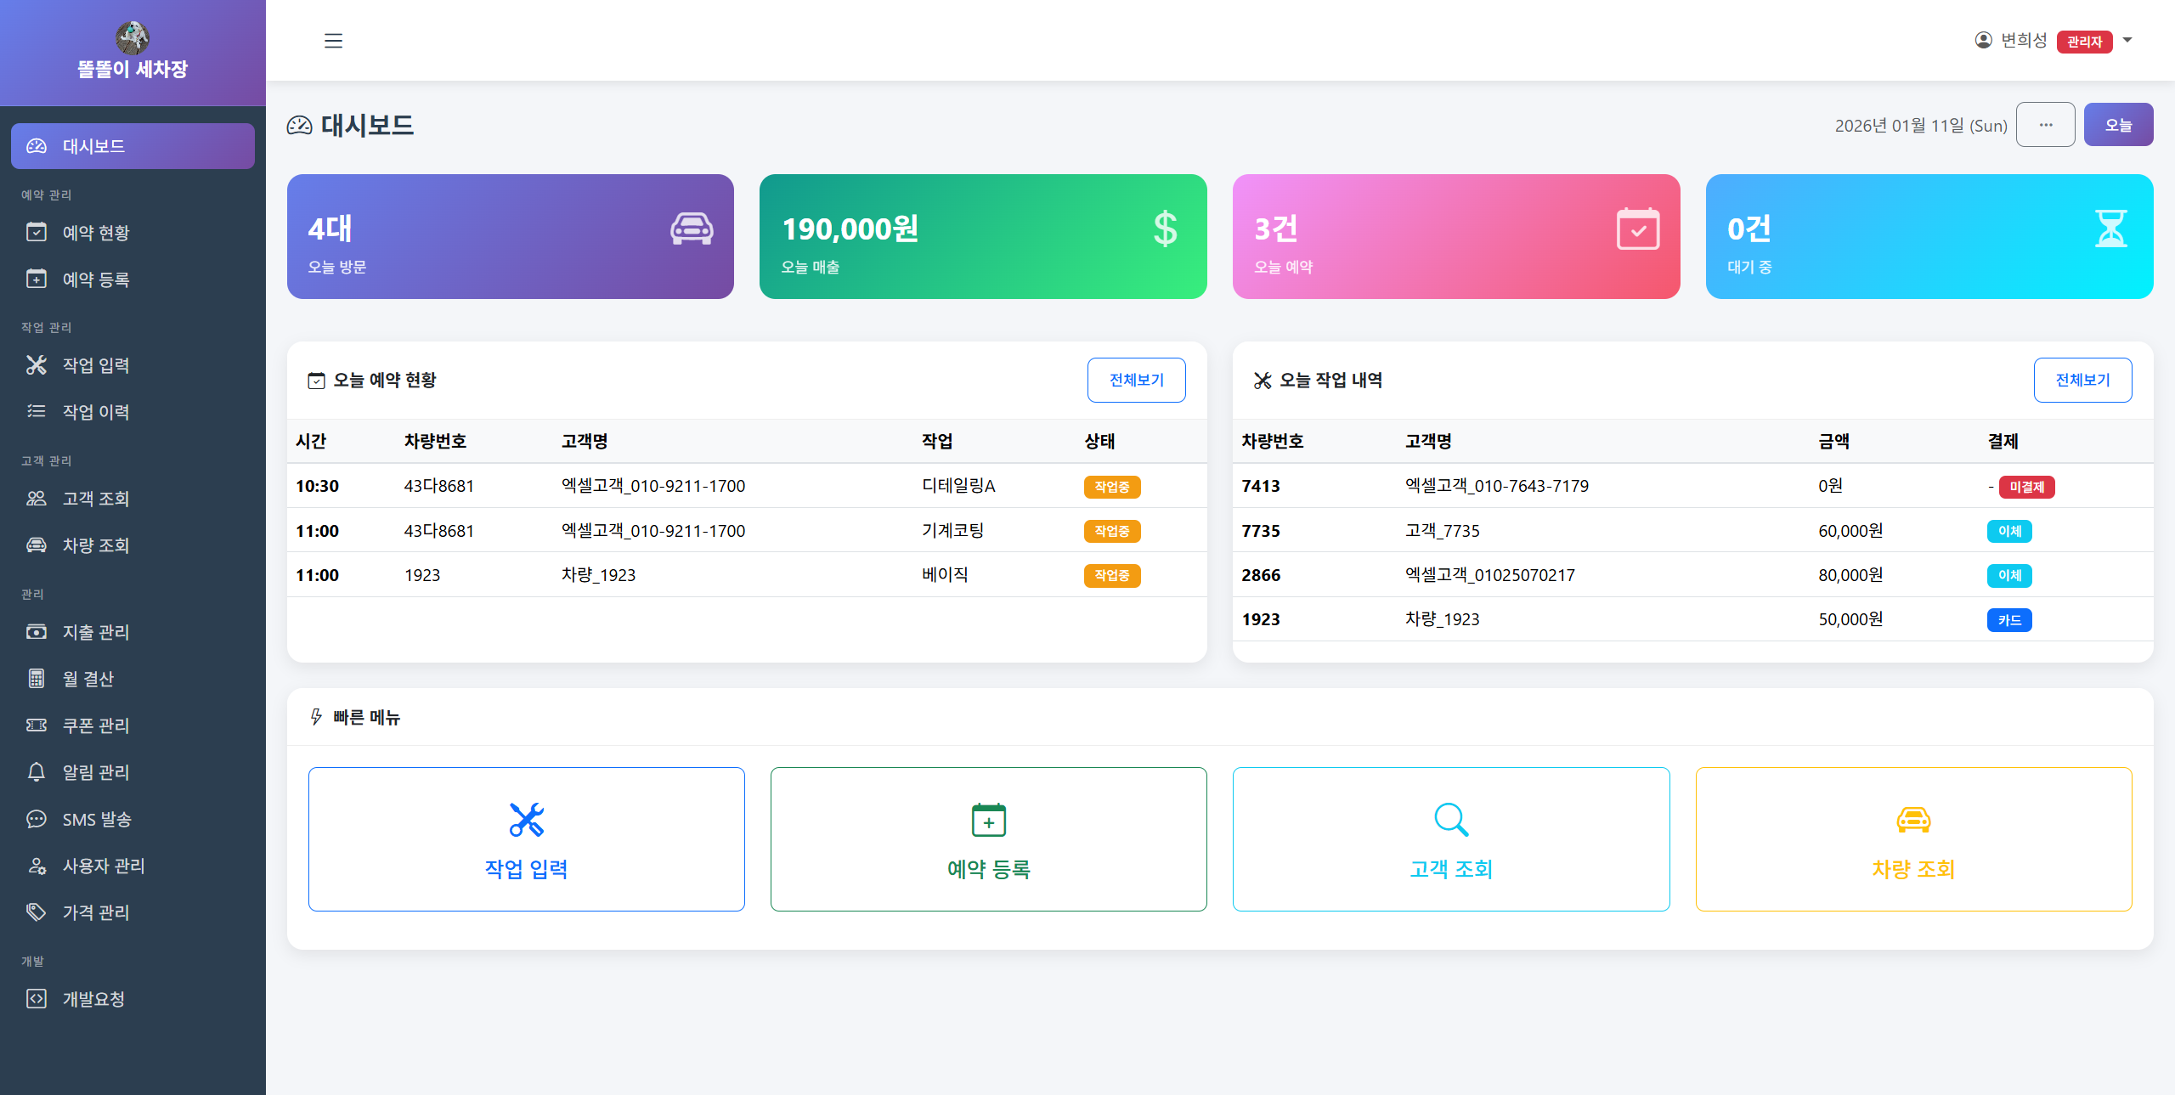
Task: Select the 쿠폰 관리 ticket icon
Action: (x=37, y=725)
